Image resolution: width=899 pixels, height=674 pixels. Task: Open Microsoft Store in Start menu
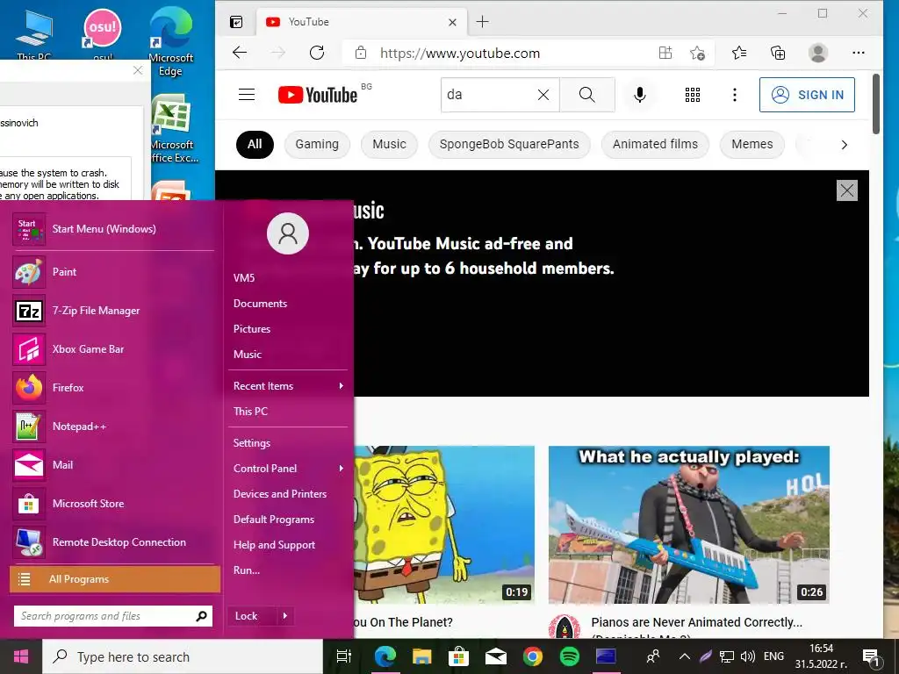click(x=113, y=503)
